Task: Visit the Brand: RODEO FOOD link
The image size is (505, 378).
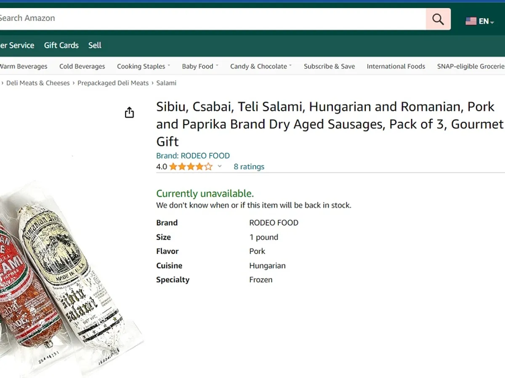Action: (193, 156)
